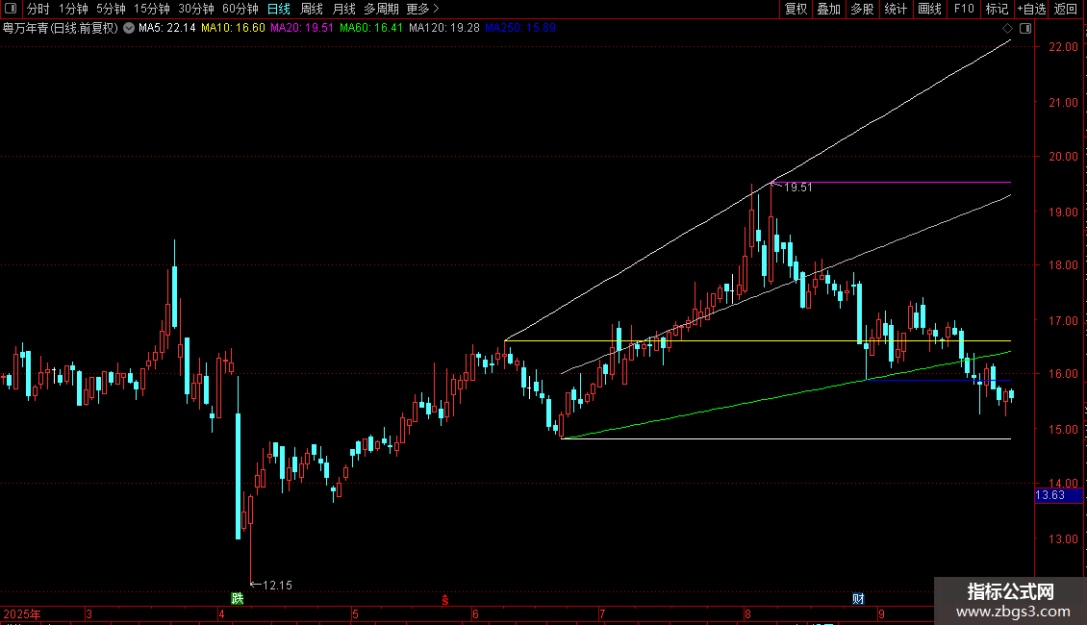Select the short blue horizontal line
Viewport: 1087px width, 625px height.
[939, 381]
